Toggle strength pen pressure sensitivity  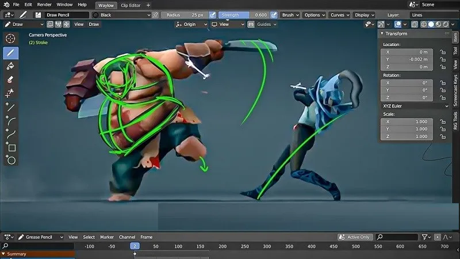(x=274, y=15)
